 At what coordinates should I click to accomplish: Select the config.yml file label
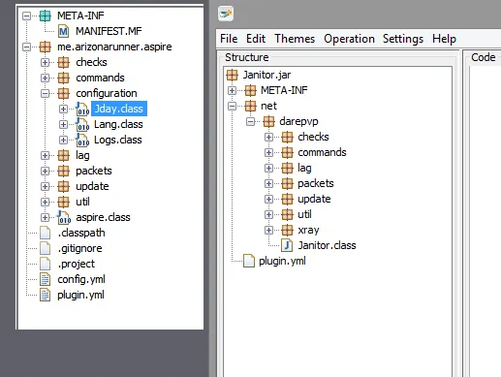(81, 279)
